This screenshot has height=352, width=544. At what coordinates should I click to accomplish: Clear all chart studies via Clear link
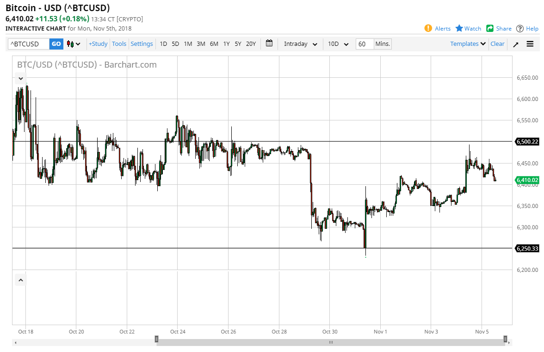(x=497, y=44)
